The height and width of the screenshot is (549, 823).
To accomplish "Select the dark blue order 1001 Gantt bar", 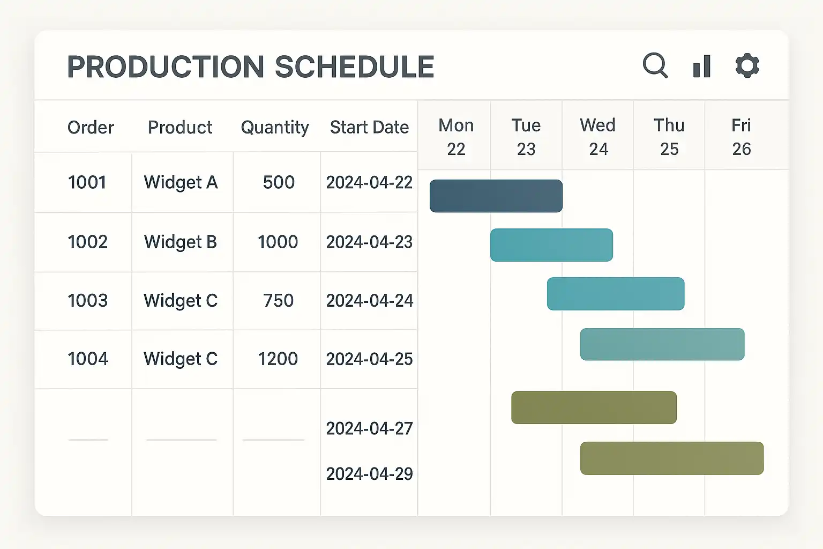I will 496,196.
